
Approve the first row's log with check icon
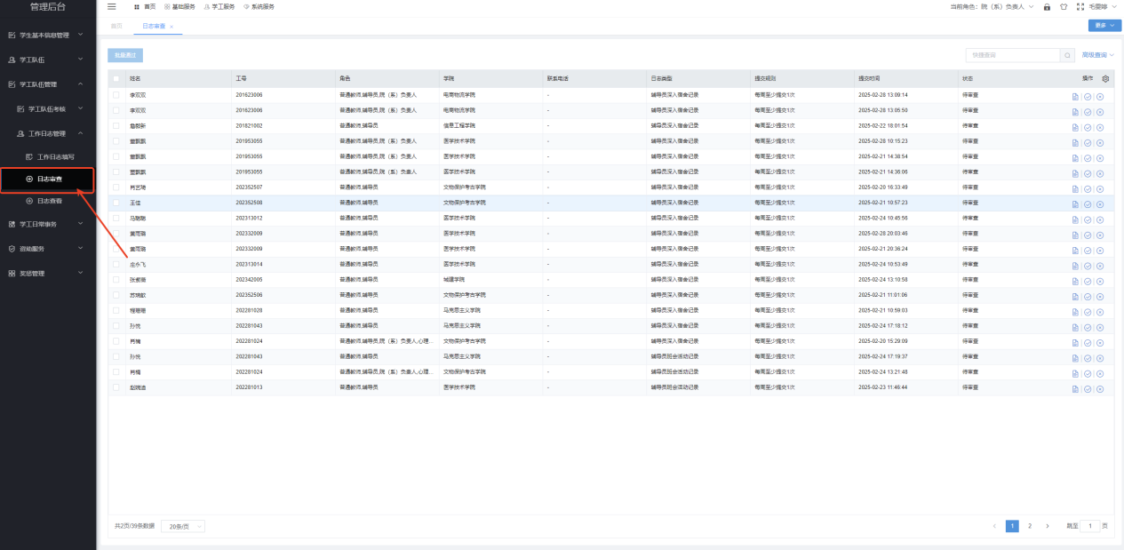point(1088,96)
